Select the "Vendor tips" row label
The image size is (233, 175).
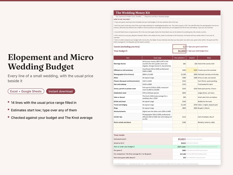pos(118,117)
